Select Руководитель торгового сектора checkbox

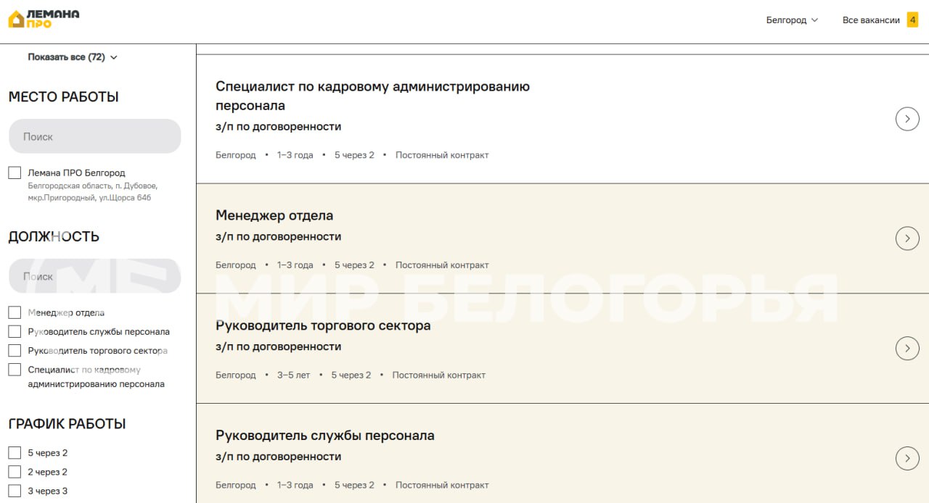pos(15,350)
